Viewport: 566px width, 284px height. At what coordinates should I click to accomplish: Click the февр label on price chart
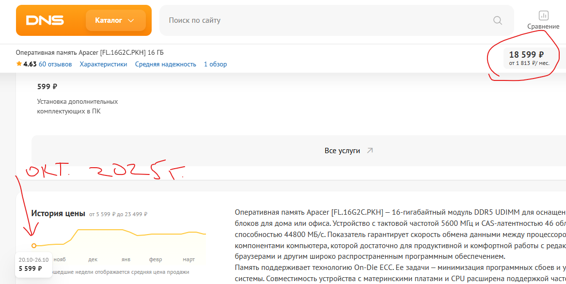click(156, 259)
